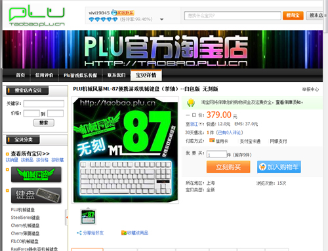This screenshot has width=328, height=251.
Task: Open the Plu游戏娱乐传媒 nav tab
Action: 80,75
